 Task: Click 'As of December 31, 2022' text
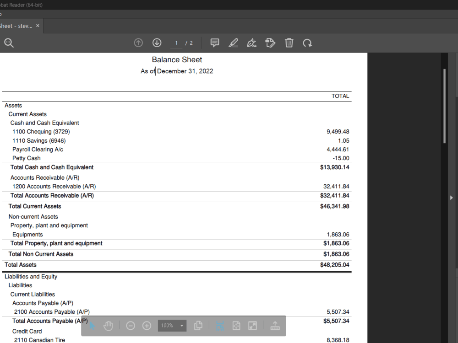[177, 71]
